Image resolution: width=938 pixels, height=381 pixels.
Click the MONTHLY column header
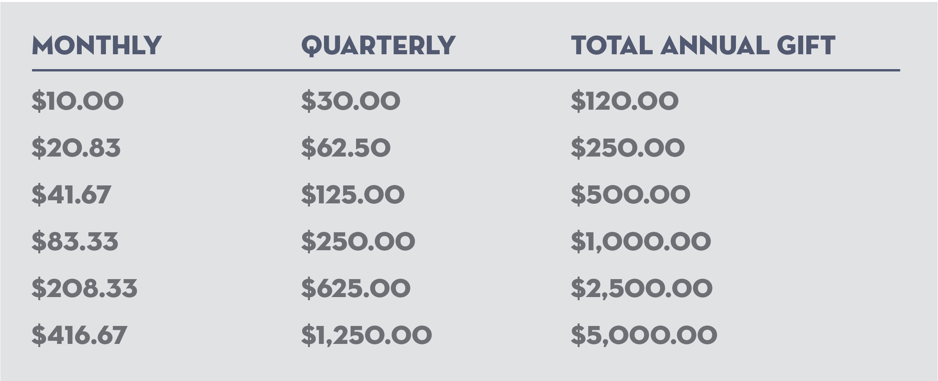97,46
